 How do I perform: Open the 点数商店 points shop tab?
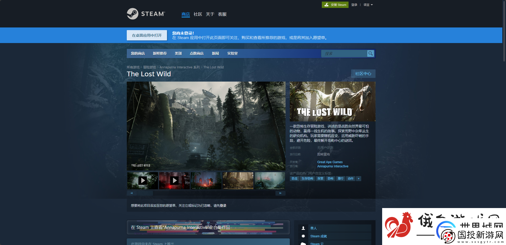coord(197,53)
